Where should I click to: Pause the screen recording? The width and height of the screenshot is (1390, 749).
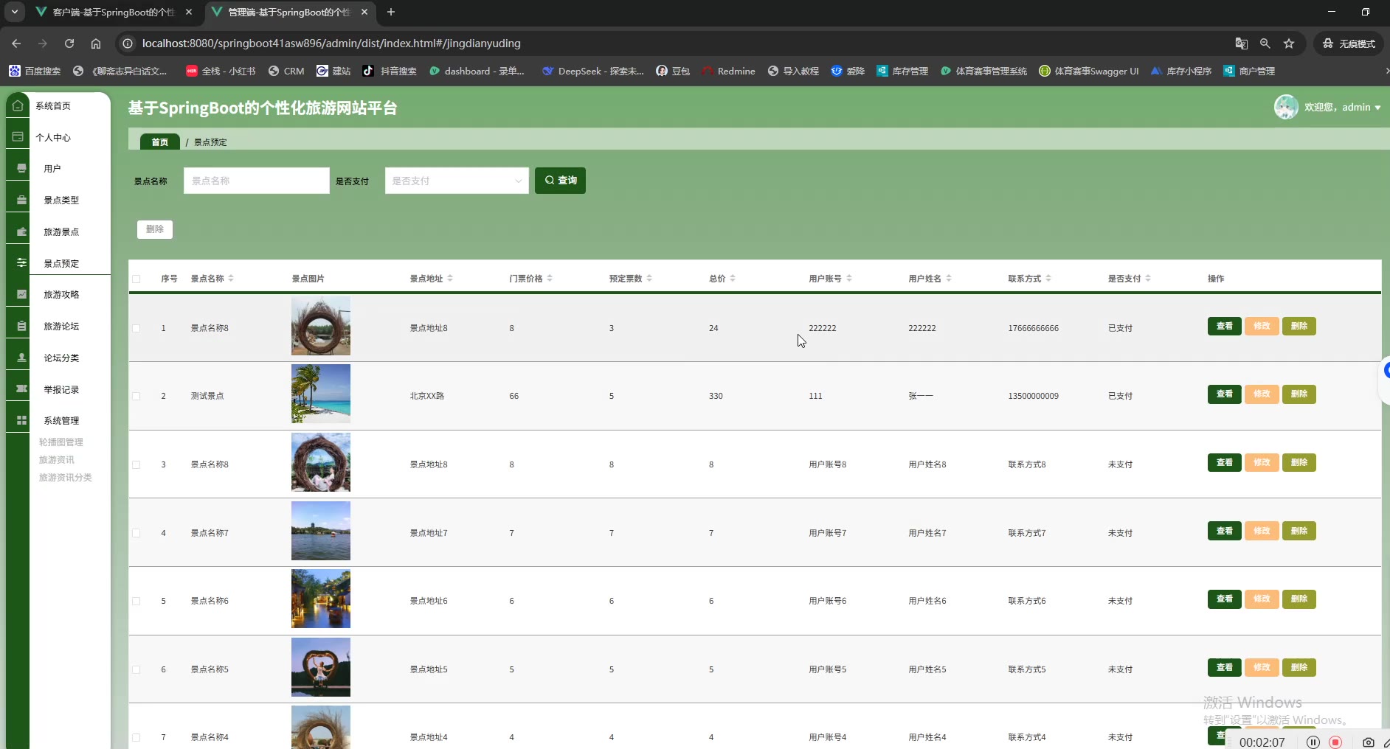pyautogui.click(x=1313, y=742)
